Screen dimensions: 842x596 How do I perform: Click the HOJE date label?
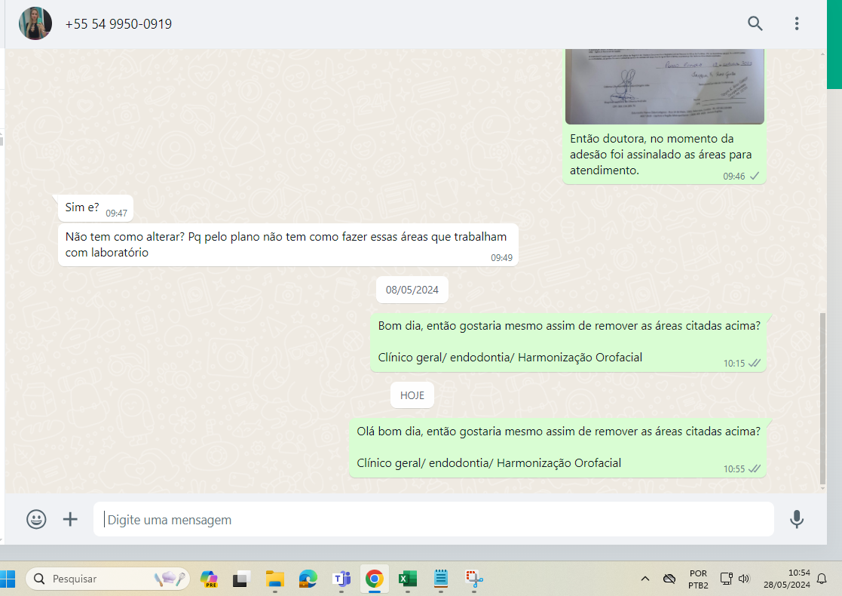point(412,395)
